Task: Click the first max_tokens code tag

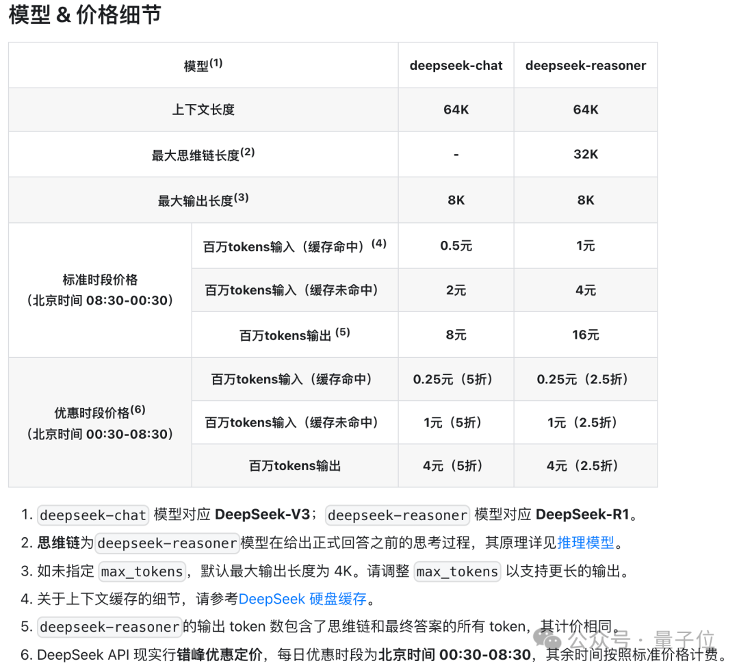Action: coord(142,571)
